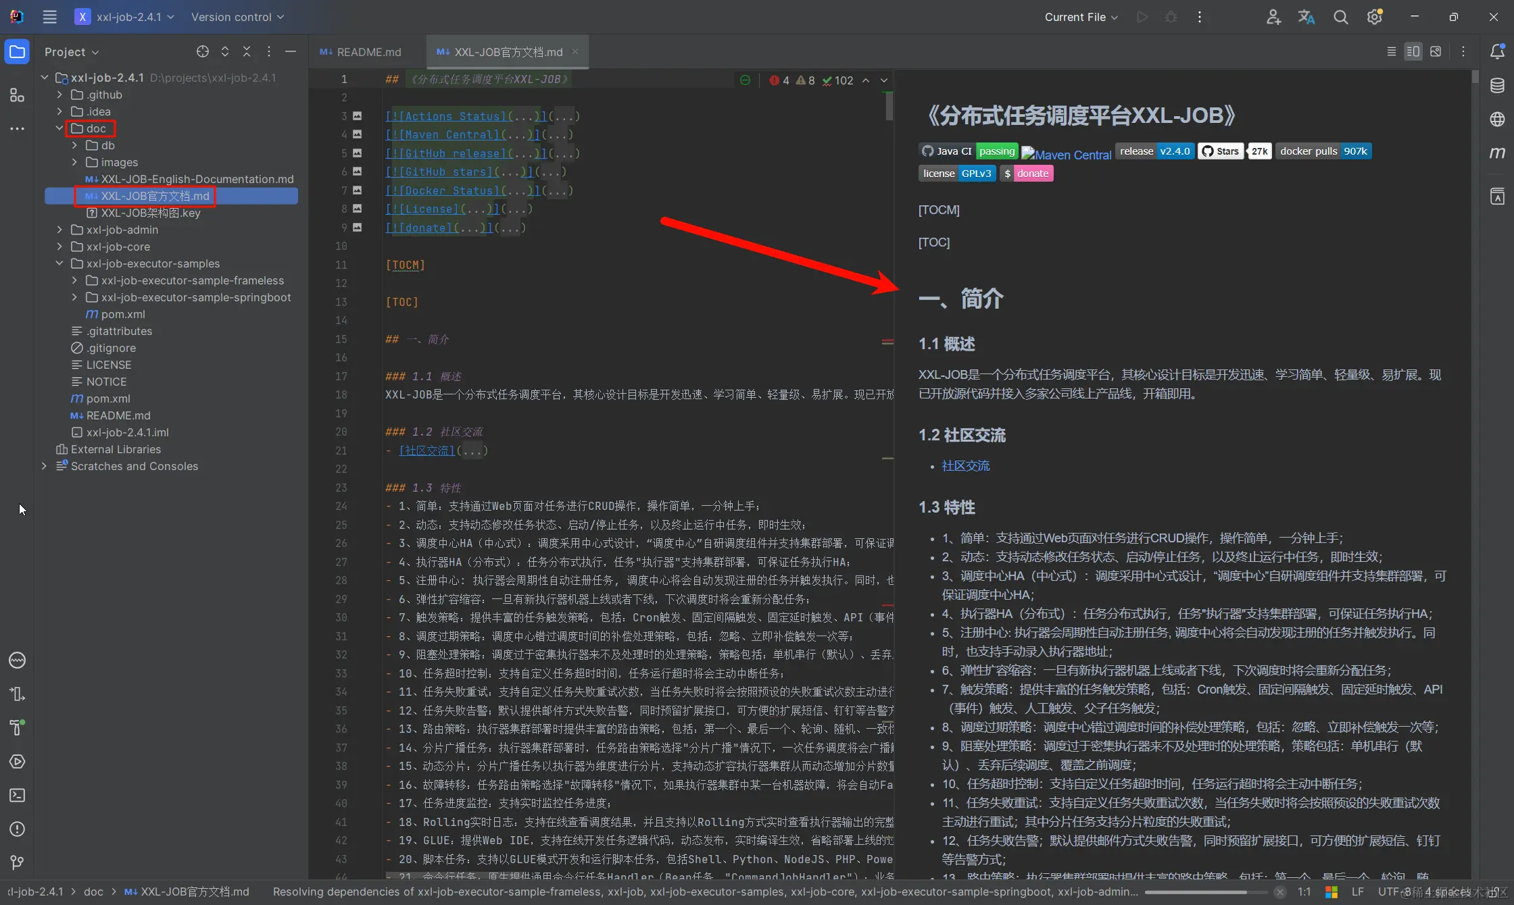Open Search Everywhere magnifier
The image size is (1514, 905).
point(1340,17)
